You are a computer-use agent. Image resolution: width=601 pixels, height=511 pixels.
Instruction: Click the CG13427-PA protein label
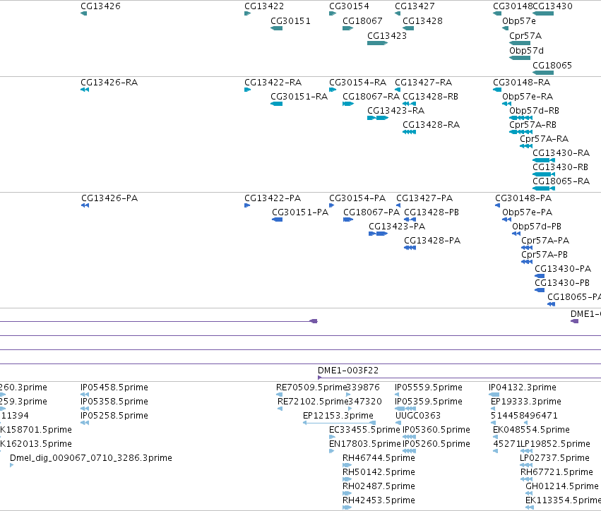(x=424, y=198)
